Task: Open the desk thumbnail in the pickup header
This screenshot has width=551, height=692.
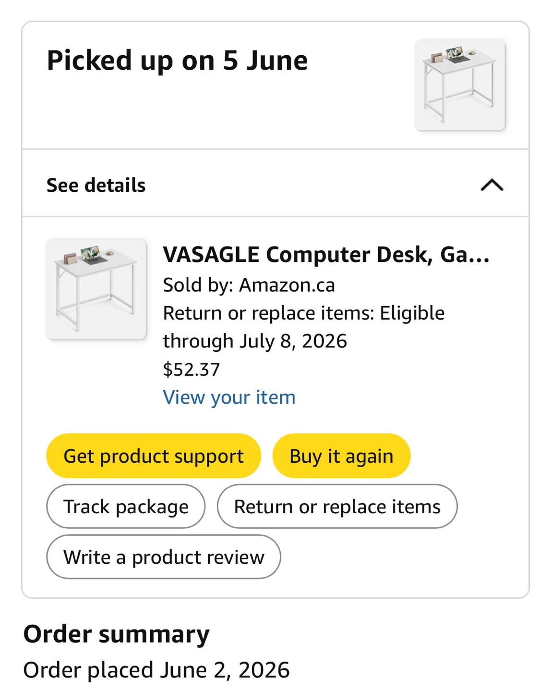Action: point(460,85)
